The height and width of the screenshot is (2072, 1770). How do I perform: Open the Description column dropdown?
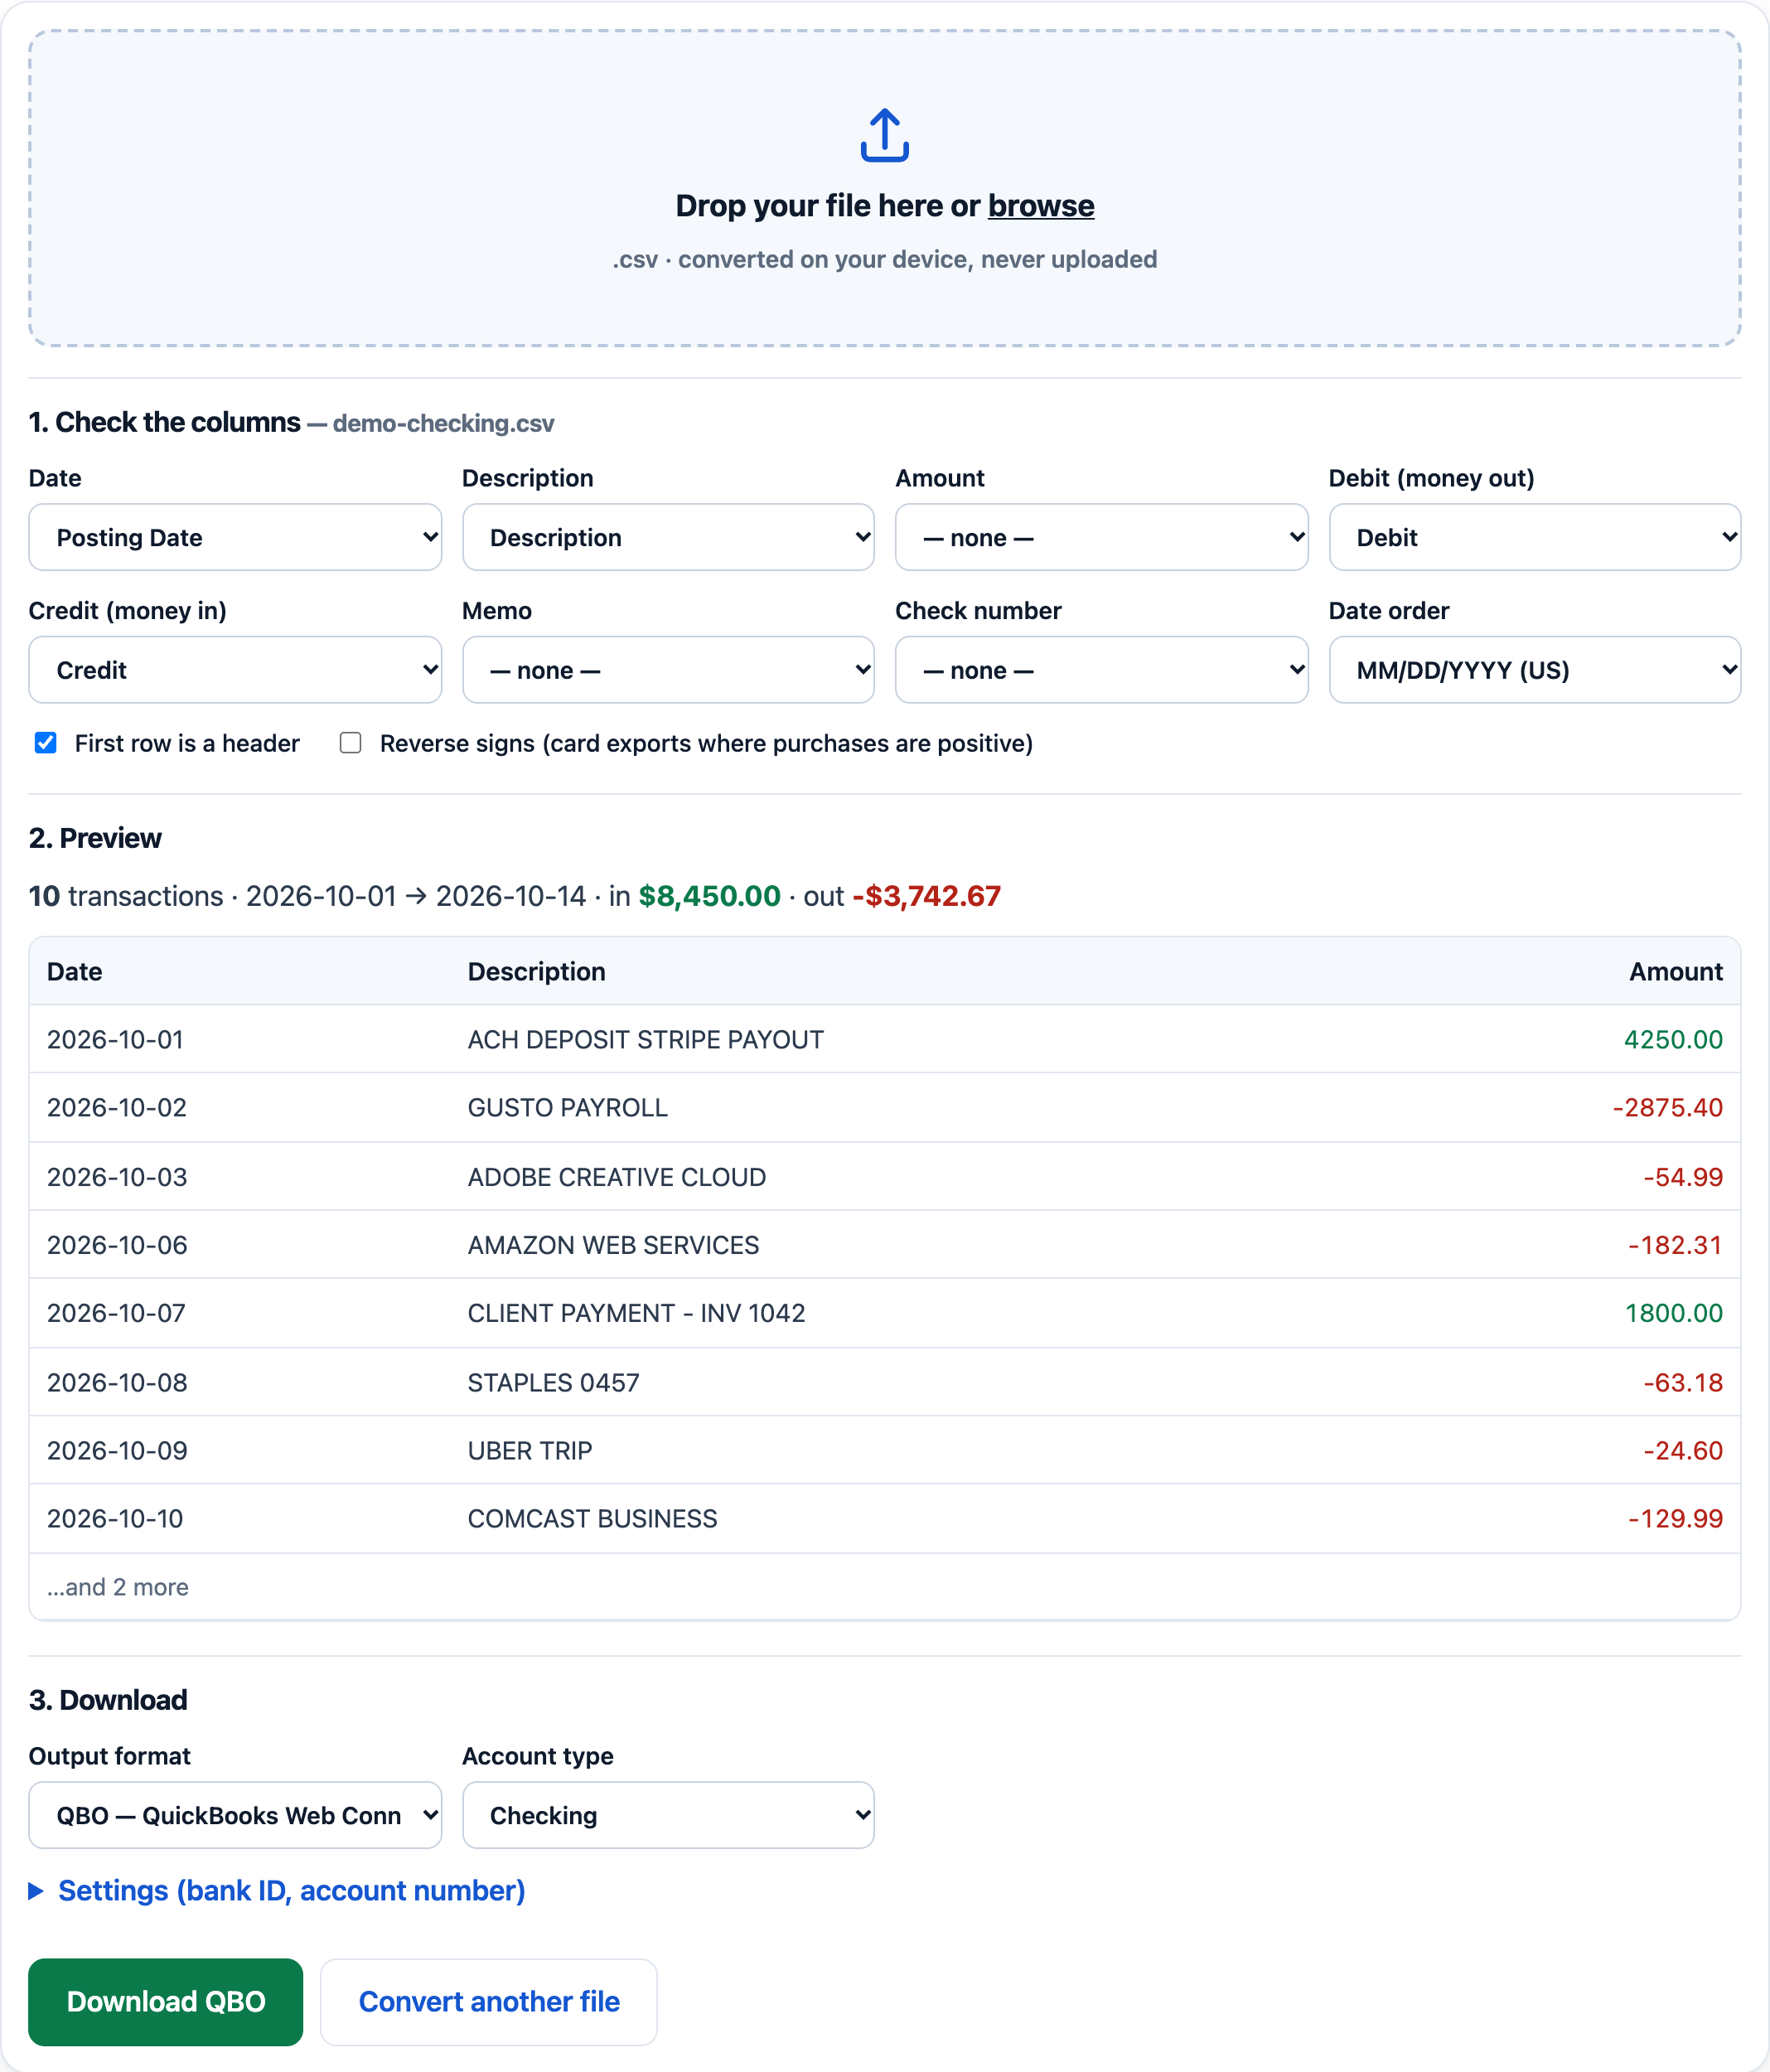pos(668,537)
